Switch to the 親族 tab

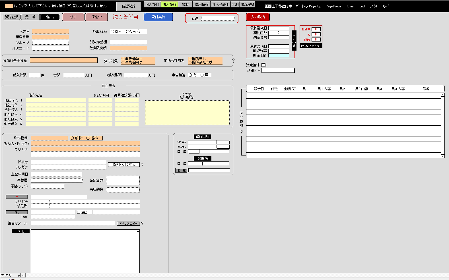(x=185, y=4)
